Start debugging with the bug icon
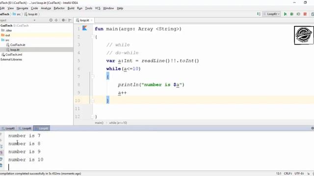 292,14
